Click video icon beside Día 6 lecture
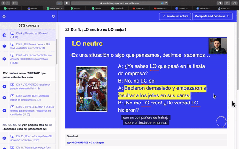This screenshot has width=239, height=149. pos(12,55)
